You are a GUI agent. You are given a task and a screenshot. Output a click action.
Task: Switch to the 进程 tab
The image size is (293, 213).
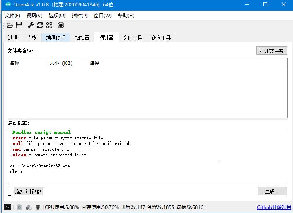(13, 38)
